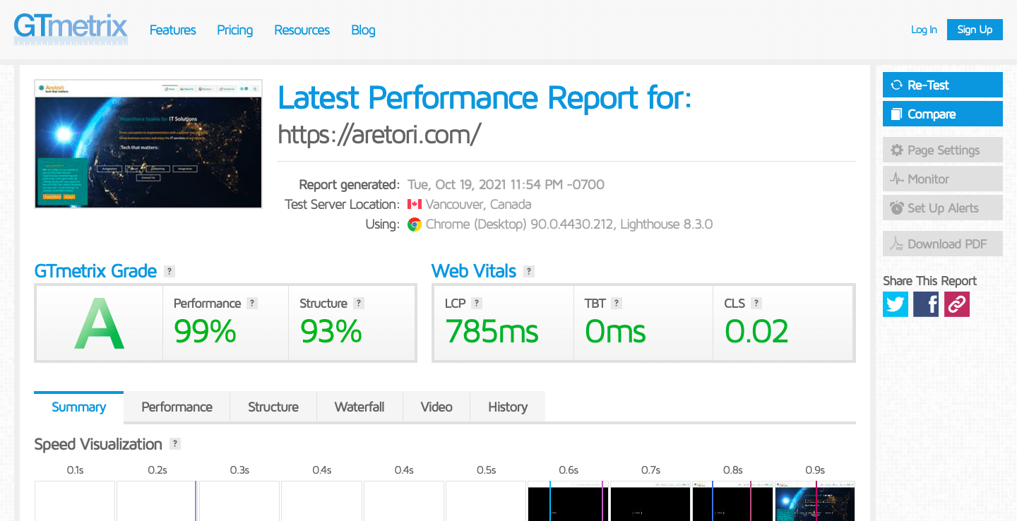Click the 0.6s speed visualization frame

[569, 501]
